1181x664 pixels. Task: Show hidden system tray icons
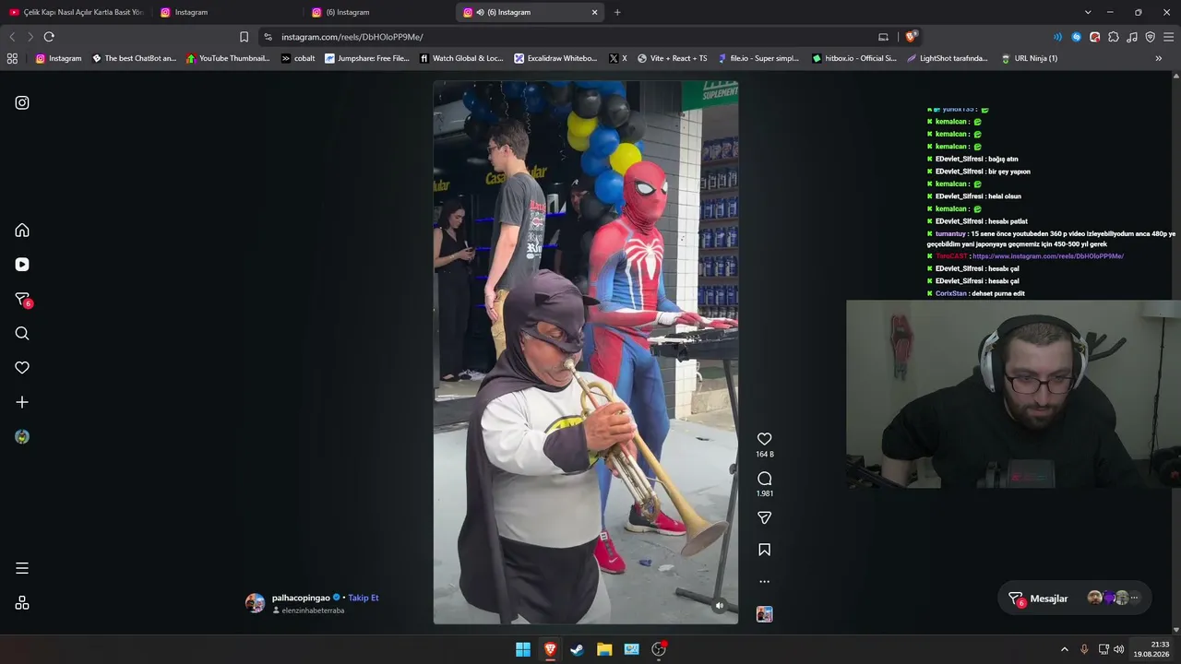pos(1064,649)
